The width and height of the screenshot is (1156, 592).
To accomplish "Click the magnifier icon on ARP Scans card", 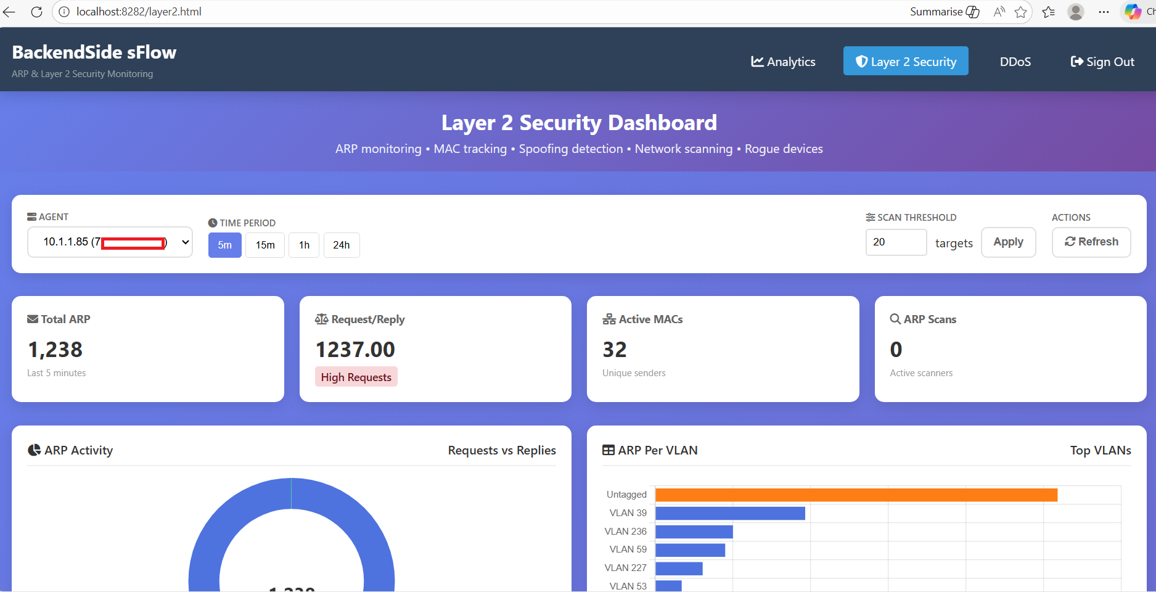I will (x=895, y=319).
